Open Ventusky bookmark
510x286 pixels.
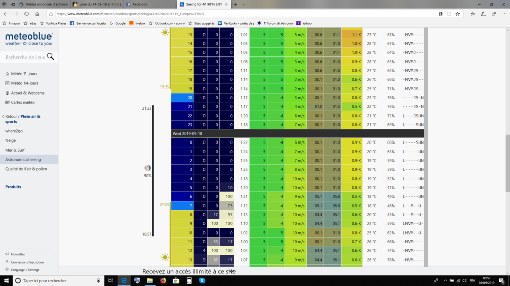[x=236, y=23]
